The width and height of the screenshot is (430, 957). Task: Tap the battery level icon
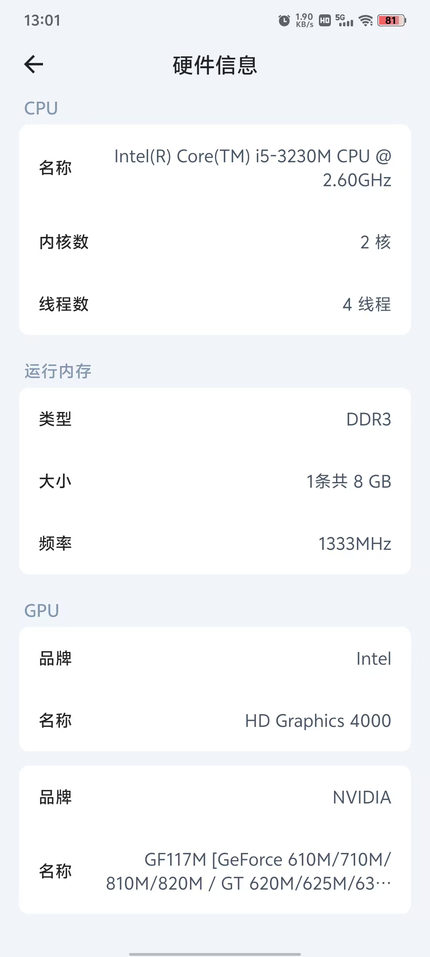tap(391, 20)
